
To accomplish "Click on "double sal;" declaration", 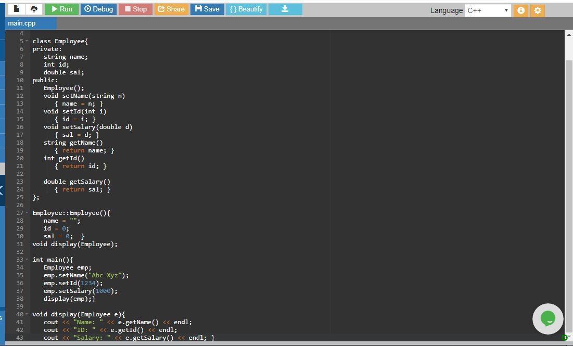I will [63, 72].
